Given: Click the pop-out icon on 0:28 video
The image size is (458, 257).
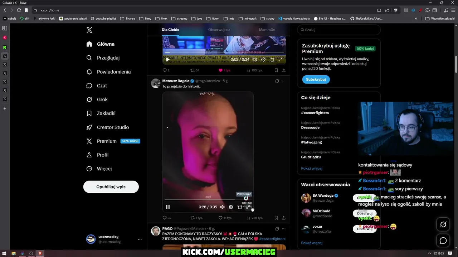Looking at the screenshot, I should (239, 207).
